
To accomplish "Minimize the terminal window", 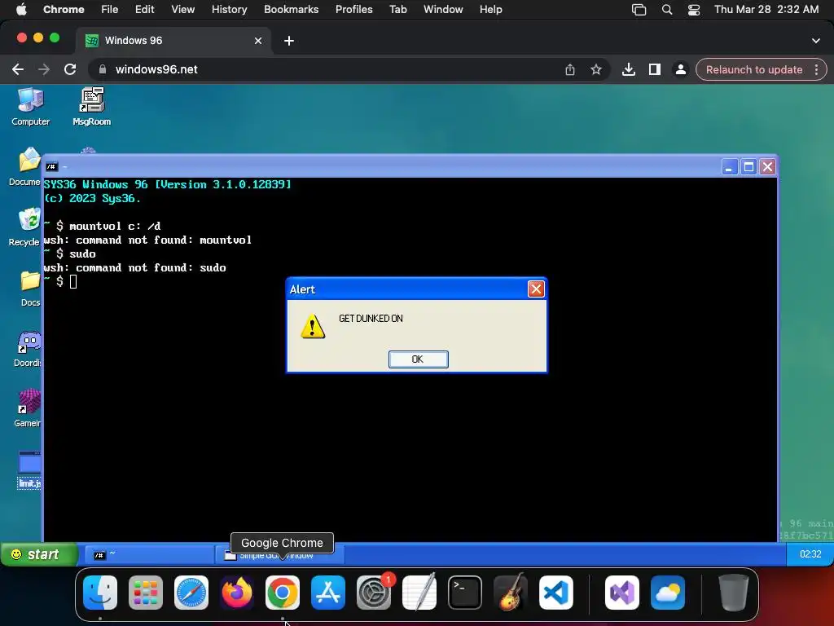I will point(729,167).
